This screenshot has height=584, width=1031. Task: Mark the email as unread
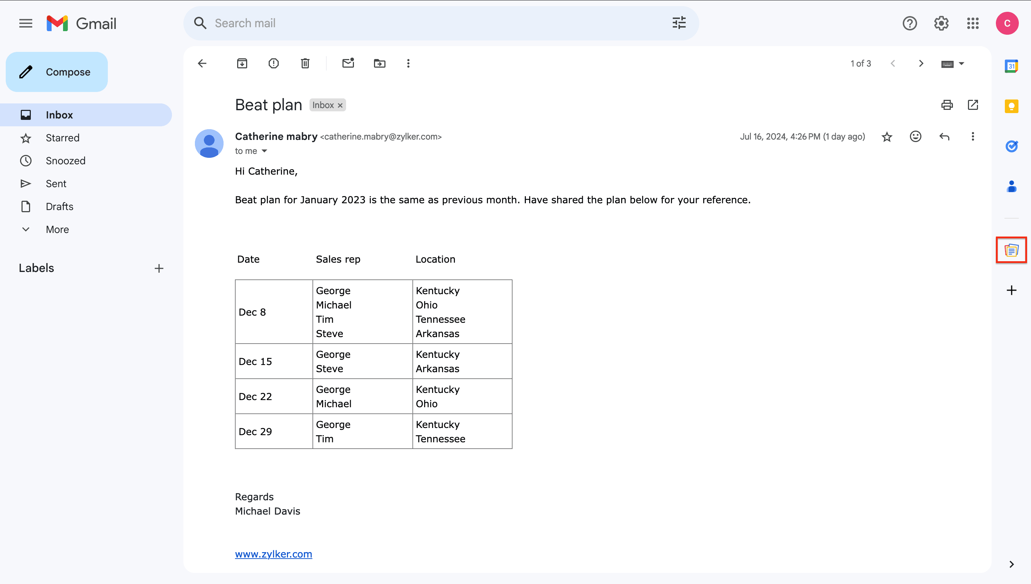pos(348,63)
